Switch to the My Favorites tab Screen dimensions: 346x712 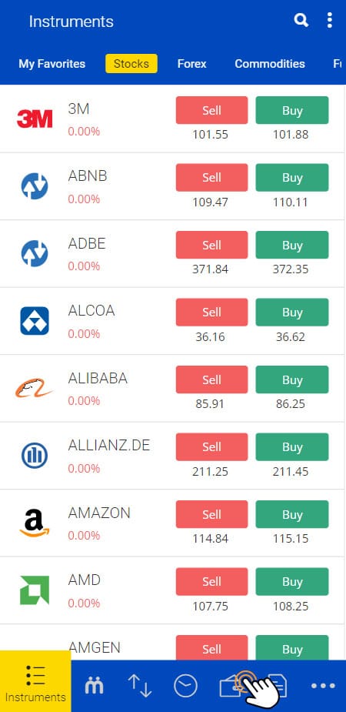(52, 64)
